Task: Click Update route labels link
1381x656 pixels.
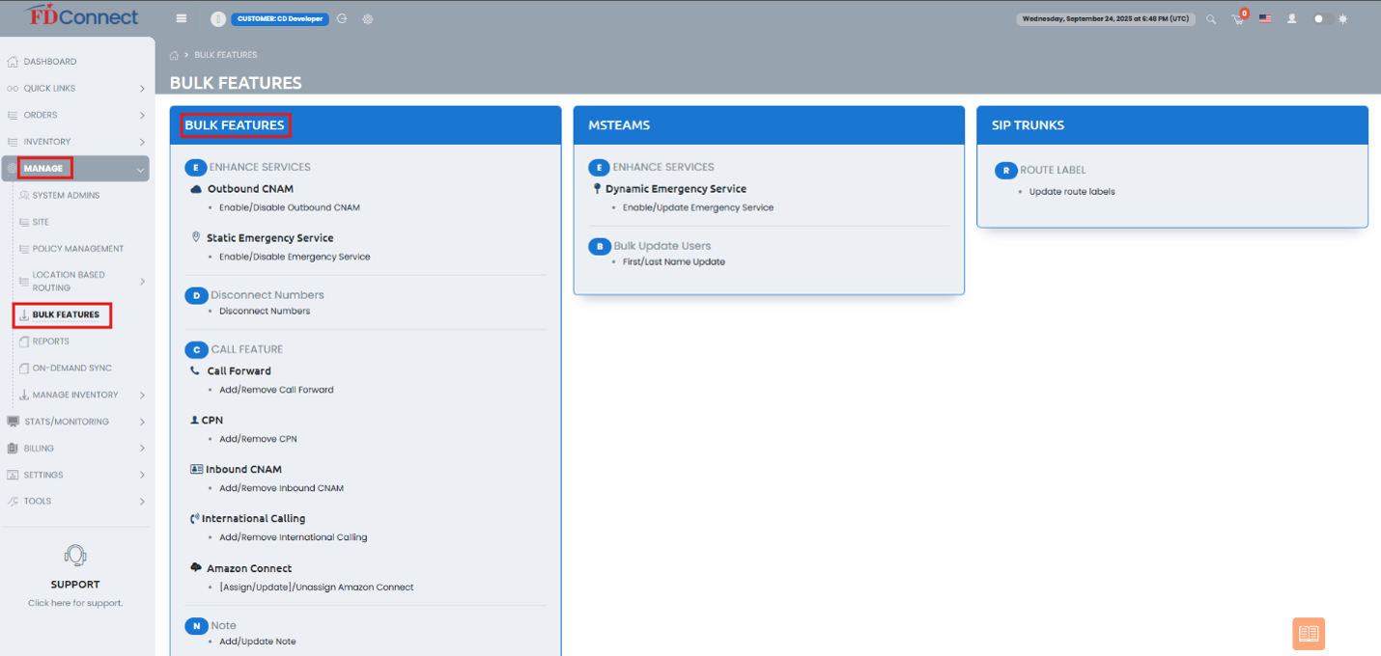Action: pos(1072,191)
